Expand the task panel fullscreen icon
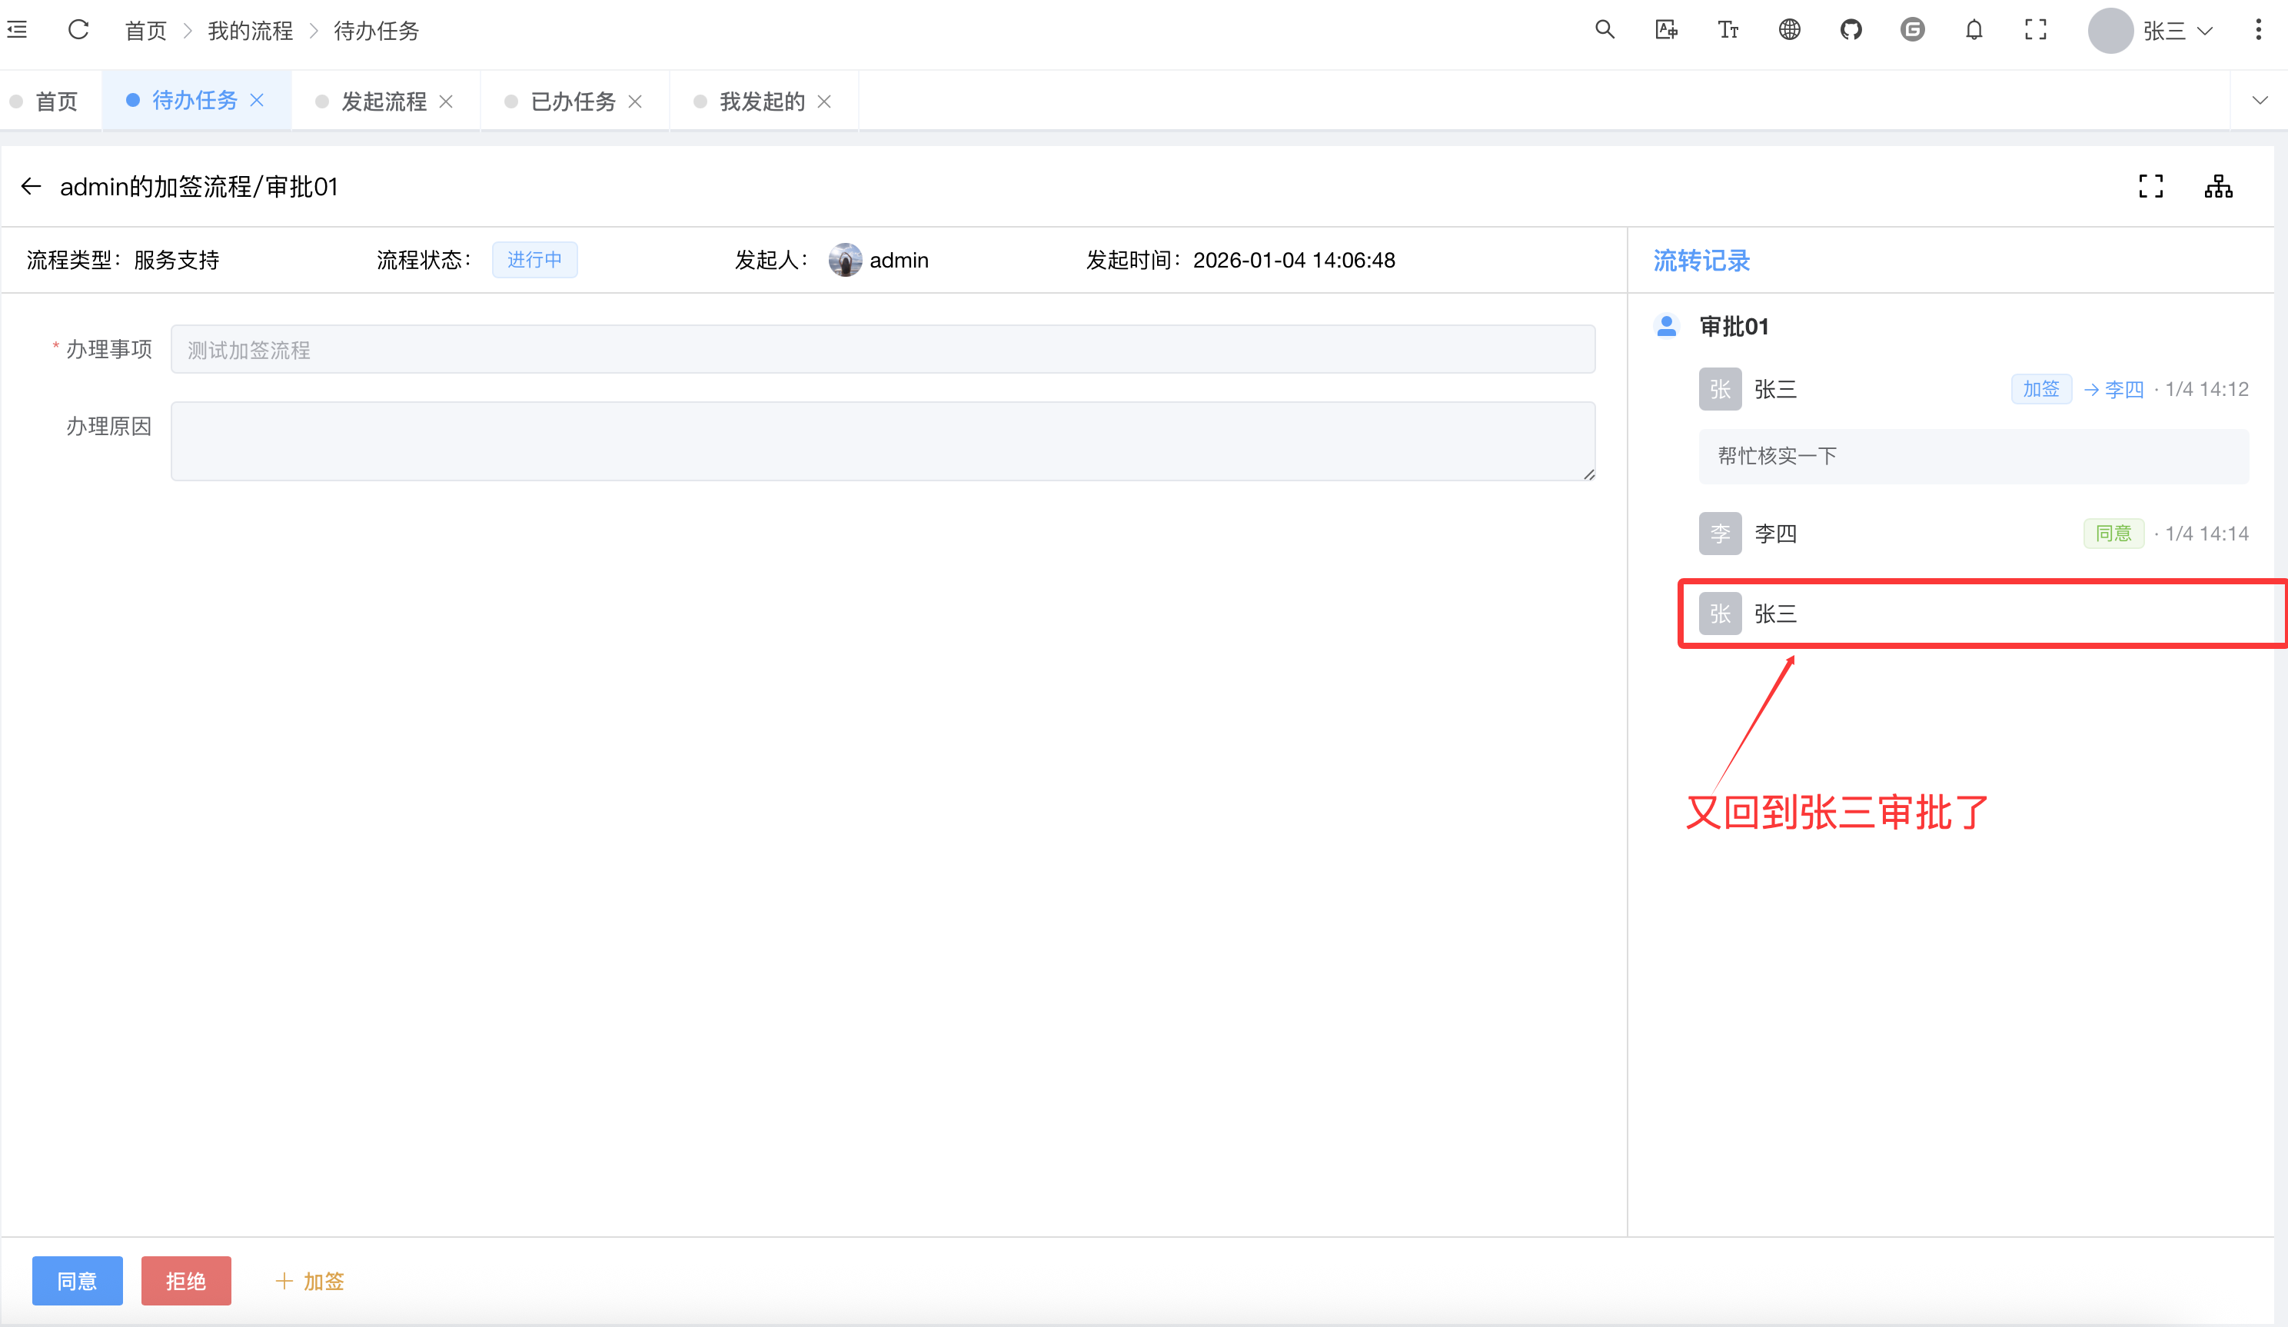This screenshot has width=2288, height=1327. point(2150,186)
